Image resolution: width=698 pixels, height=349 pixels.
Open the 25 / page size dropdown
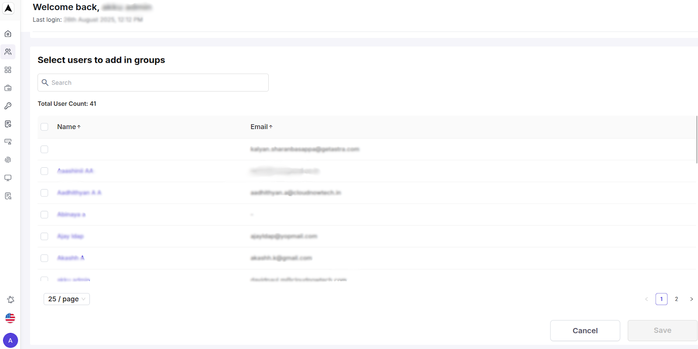pos(67,299)
